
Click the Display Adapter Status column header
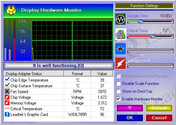[x=34, y=74]
